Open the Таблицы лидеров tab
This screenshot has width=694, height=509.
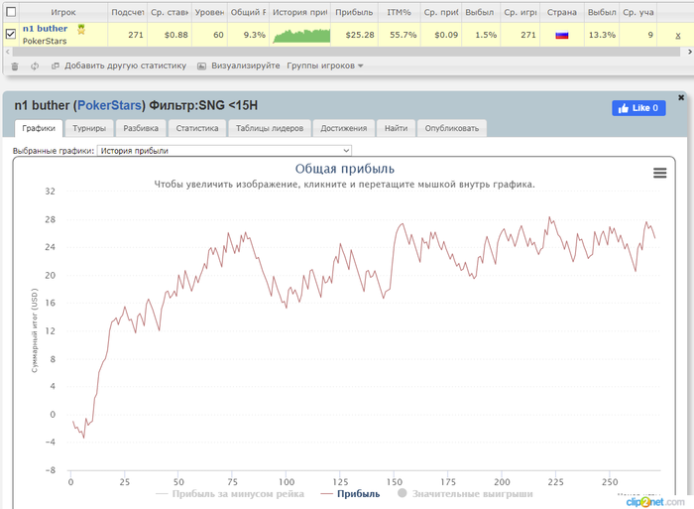pos(270,128)
